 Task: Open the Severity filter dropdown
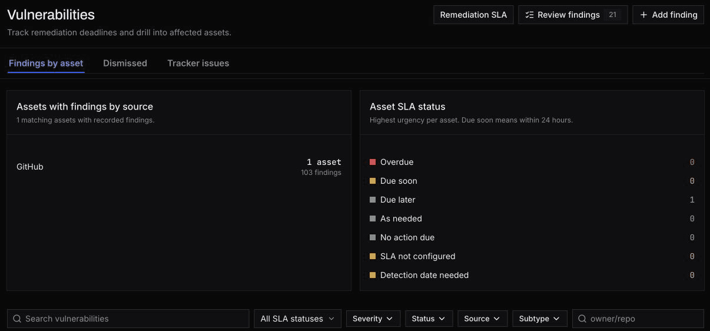coord(373,319)
